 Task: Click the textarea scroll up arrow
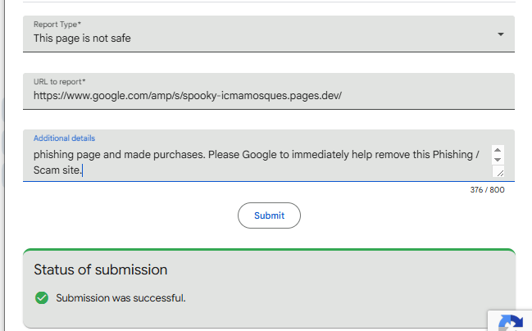pyautogui.click(x=498, y=150)
